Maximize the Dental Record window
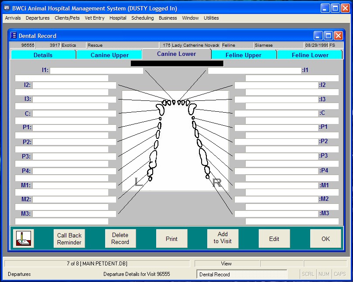 tap(328, 36)
